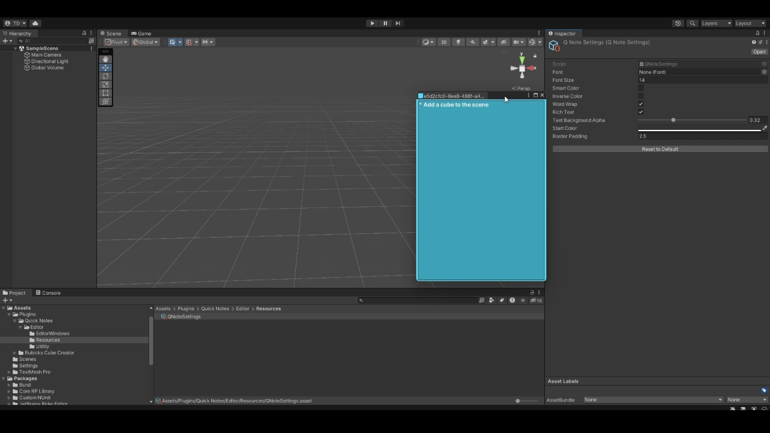
Task: Click the scene gizmos sphere icon
Action: (532, 42)
